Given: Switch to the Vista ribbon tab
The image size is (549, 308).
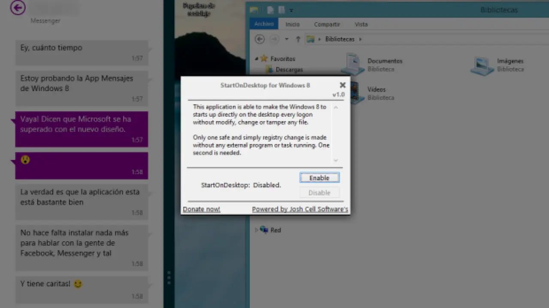Looking at the screenshot, I should pyautogui.click(x=361, y=24).
